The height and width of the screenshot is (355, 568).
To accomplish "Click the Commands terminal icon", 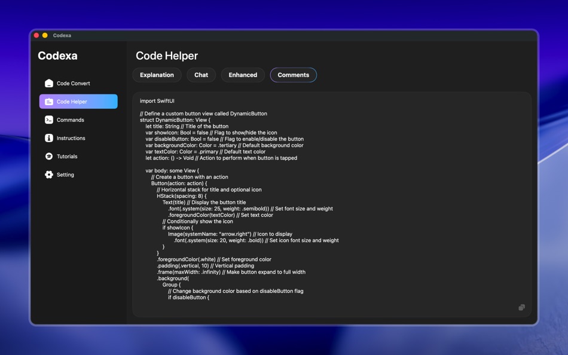I will (x=49, y=120).
